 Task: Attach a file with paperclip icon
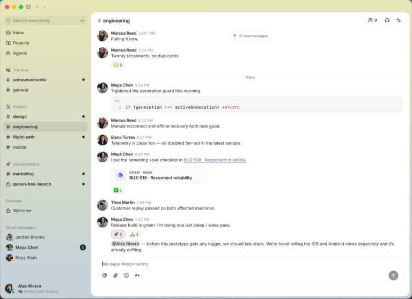point(116,275)
